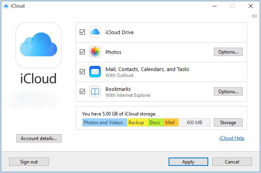261x173 pixels.
Task: Click the Photos pinwheel icon
Action: coord(95,52)
